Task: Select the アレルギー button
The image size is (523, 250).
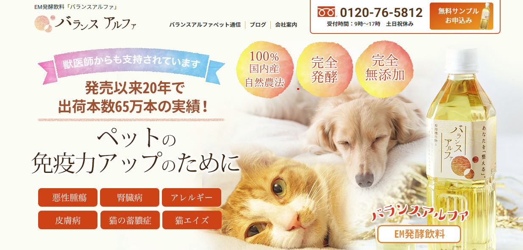Action: click(192, 197)
